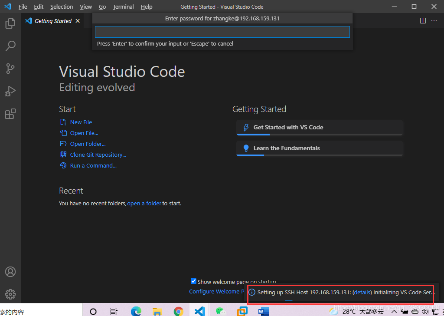Switch to VS Code taskbar icon
The width and height of the screenshot is (444, 316).
click(199, 311)
